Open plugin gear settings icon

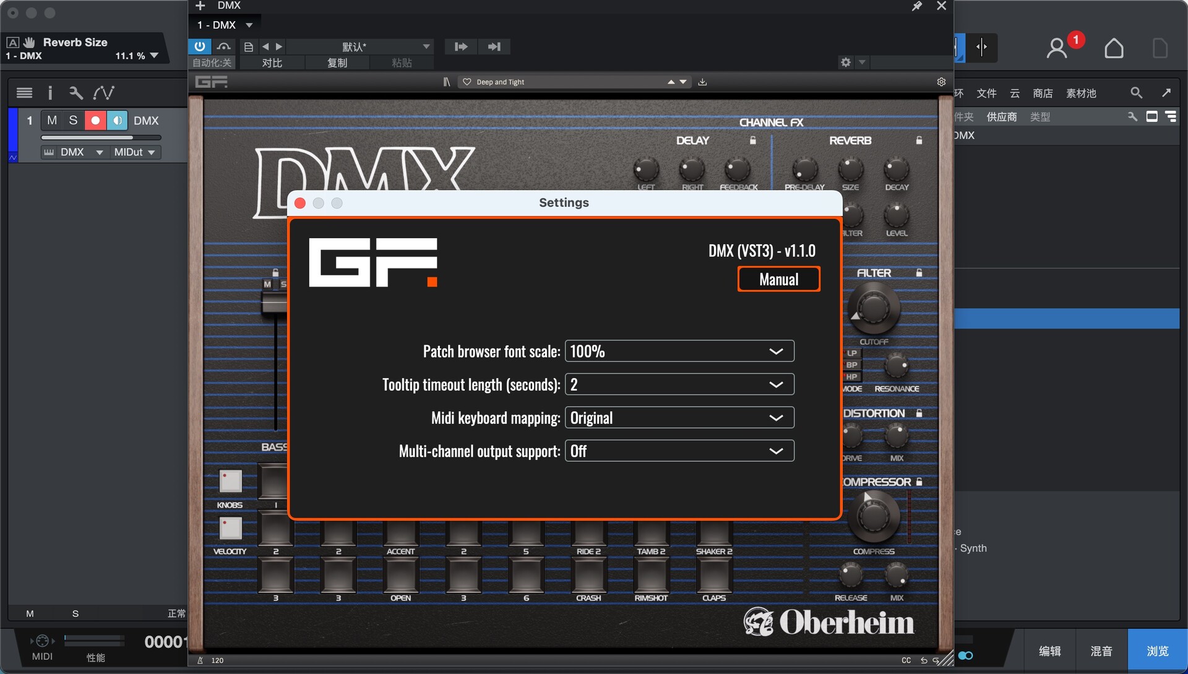[941, 82]
